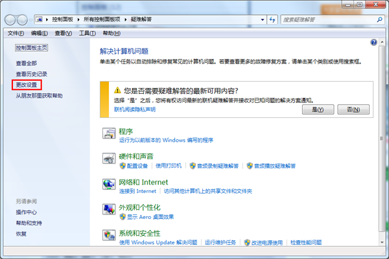
Task: Click the 系统和安全性 category icon
Action: (x=108, y=236)
